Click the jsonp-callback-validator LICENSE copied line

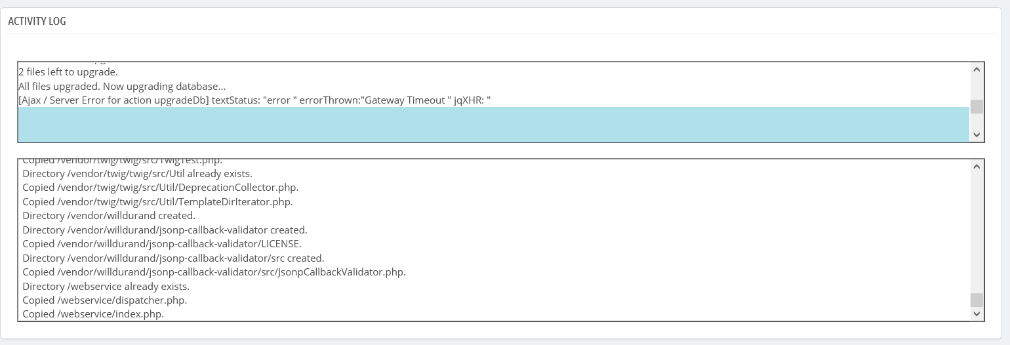pos(162,244)
